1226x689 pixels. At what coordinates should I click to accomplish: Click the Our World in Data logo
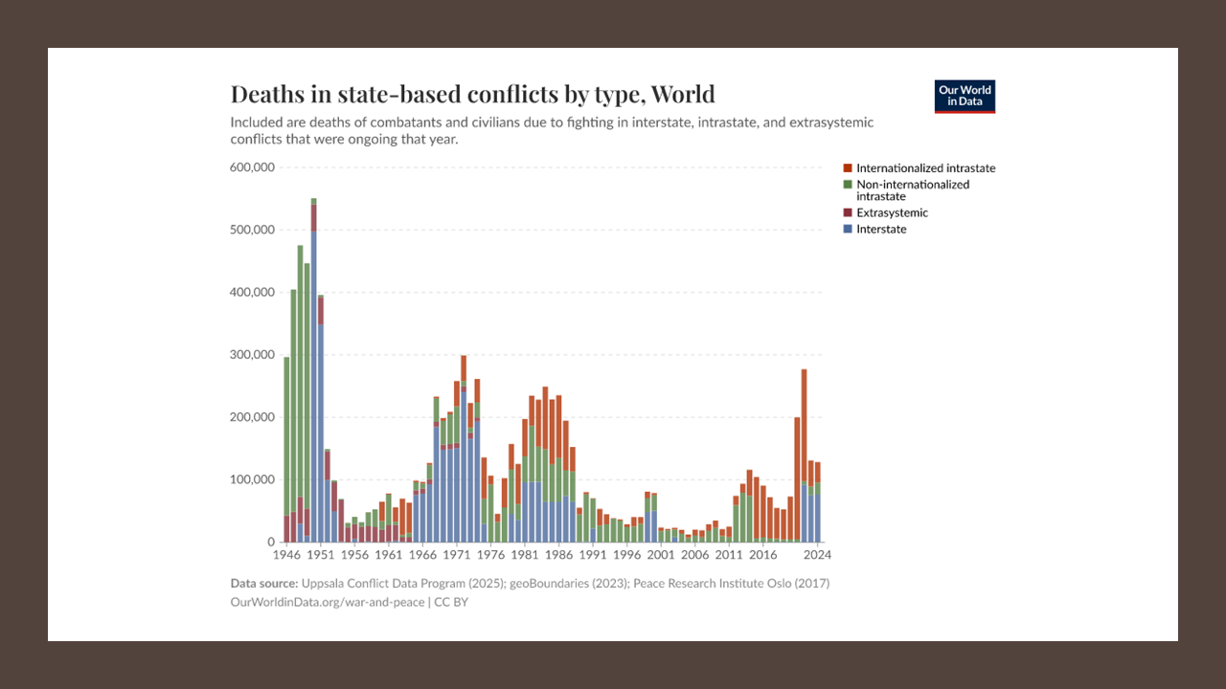(x=965, y=97)
